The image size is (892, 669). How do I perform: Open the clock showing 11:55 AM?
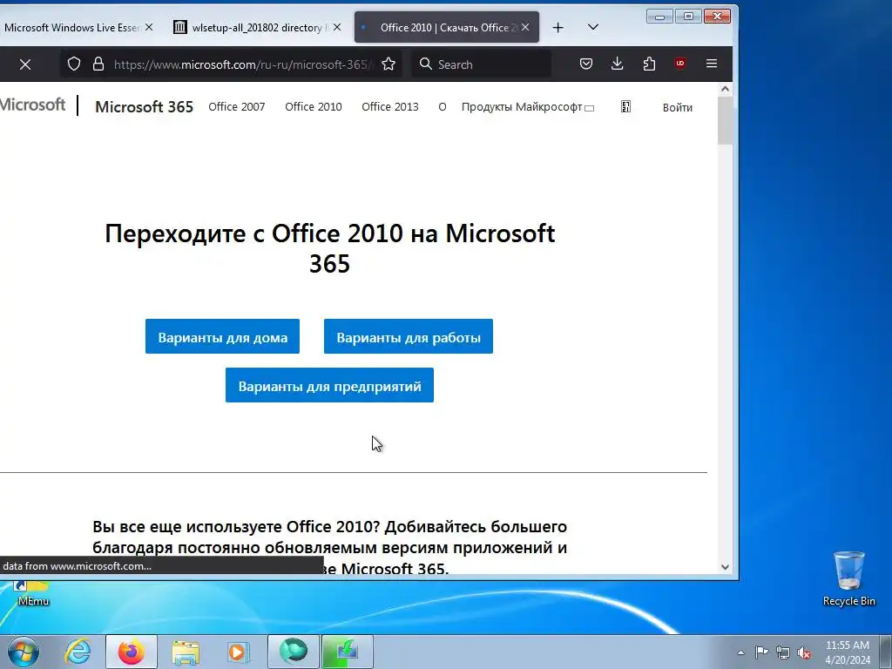(847, 652)
